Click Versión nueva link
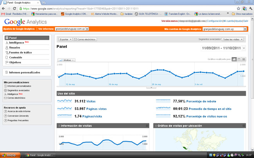Viewport: 254px width, 158px height. pos(169,21)
